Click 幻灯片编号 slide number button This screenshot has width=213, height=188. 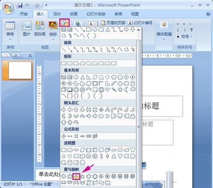coord(140,23)
